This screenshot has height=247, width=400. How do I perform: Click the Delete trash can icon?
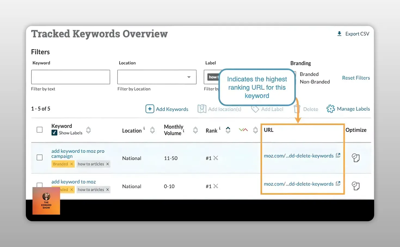(297, 109)
